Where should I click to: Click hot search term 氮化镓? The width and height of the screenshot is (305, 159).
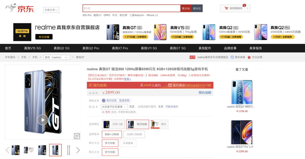click(123, 15)
